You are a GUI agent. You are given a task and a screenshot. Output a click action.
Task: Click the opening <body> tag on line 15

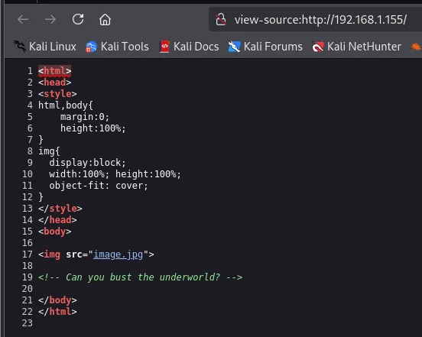click(x=54, y=232)
